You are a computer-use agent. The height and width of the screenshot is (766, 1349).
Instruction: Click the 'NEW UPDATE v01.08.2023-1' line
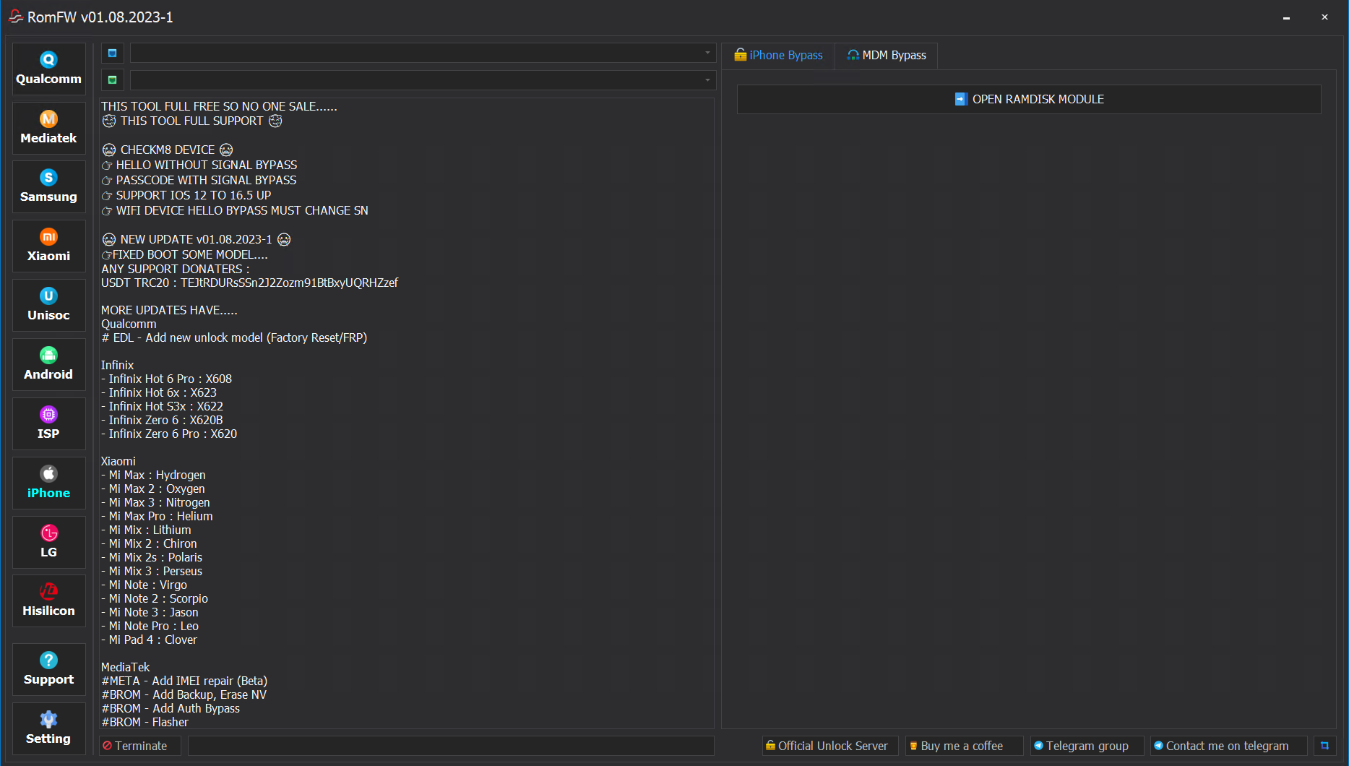(x=196, y=239)
